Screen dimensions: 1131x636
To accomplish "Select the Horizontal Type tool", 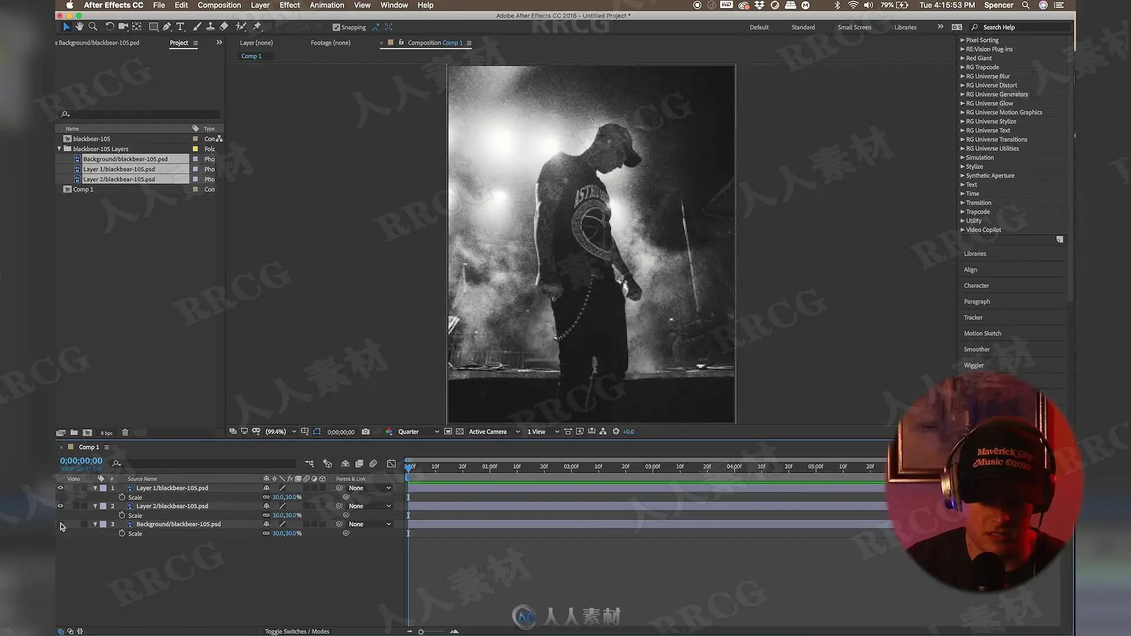I will click(180, 26).
